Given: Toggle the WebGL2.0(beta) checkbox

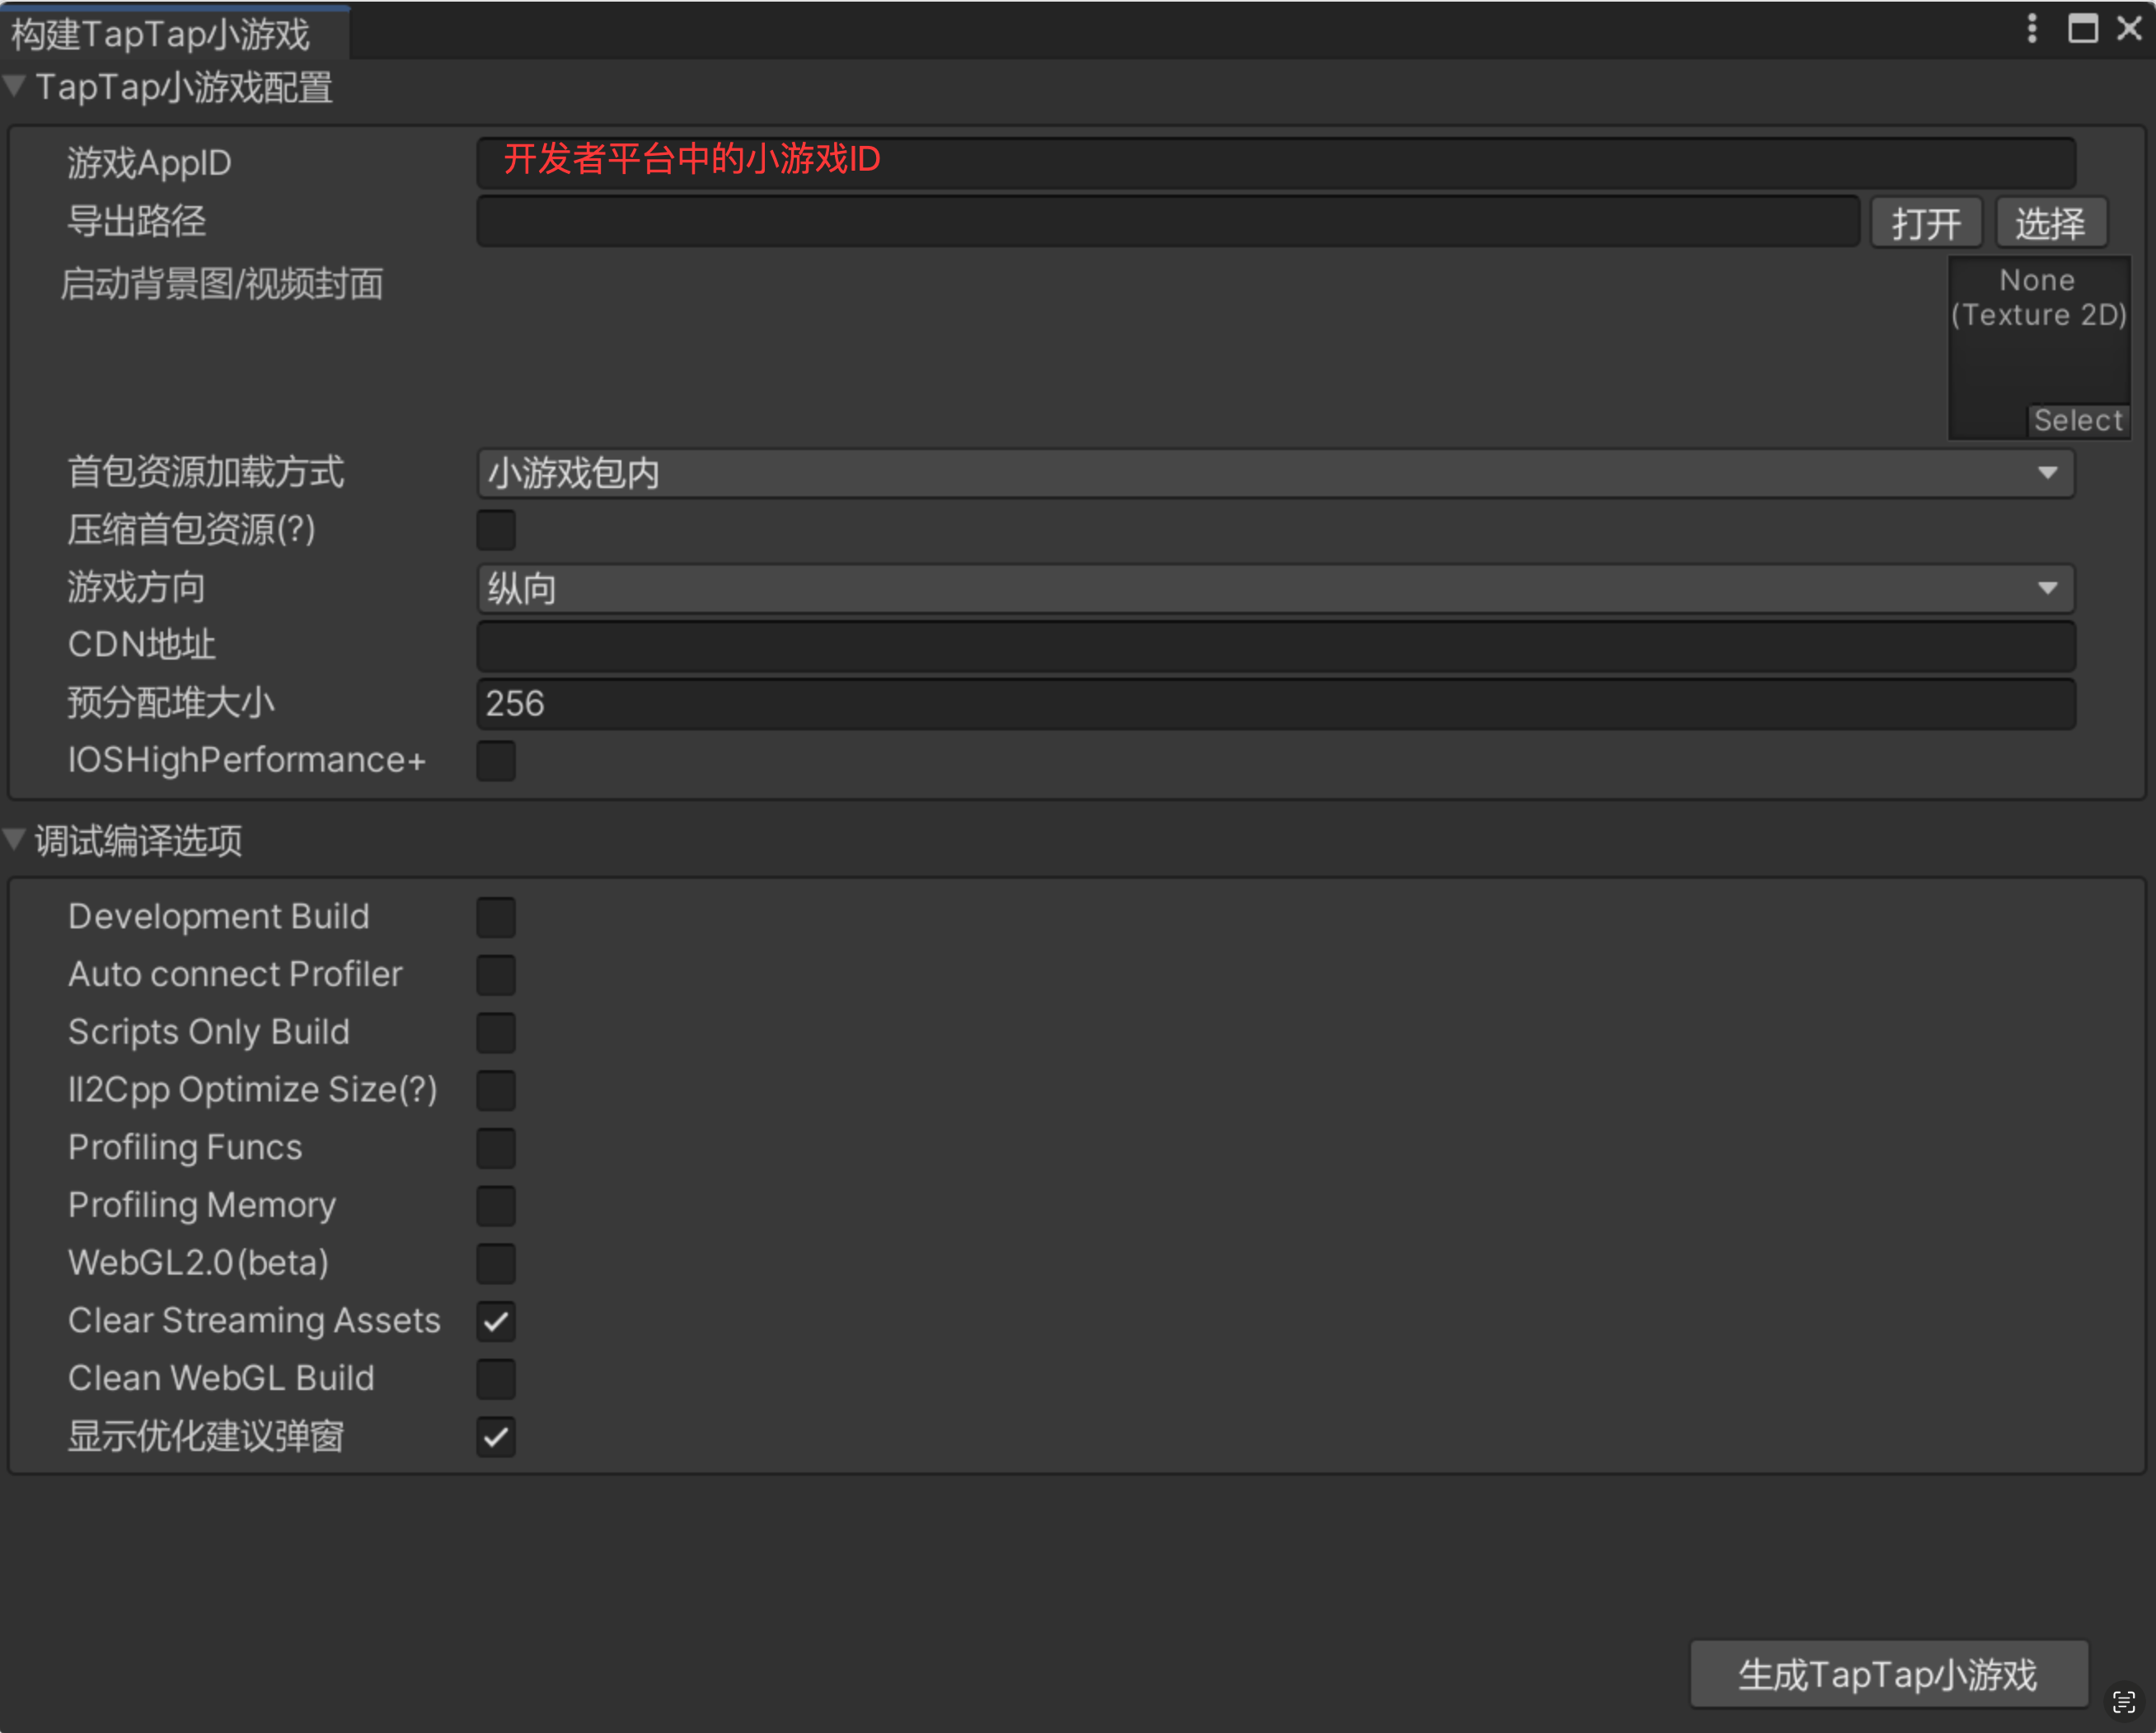Looking at the screenshot, I should point(496,1264).
